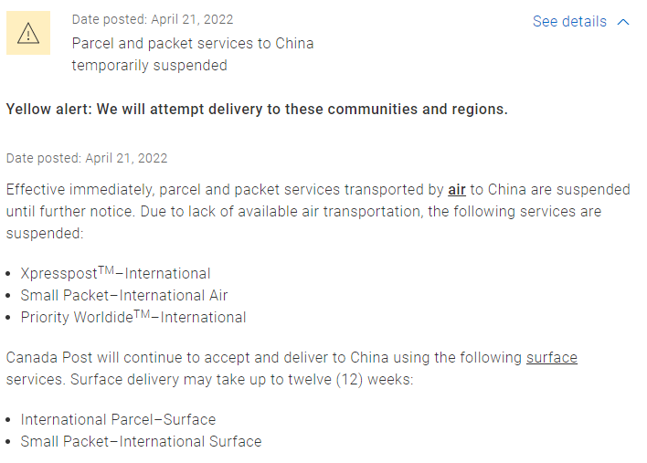Click the Yellow alert bold heading
647x463 pixels.
click(x=257, y=110)
